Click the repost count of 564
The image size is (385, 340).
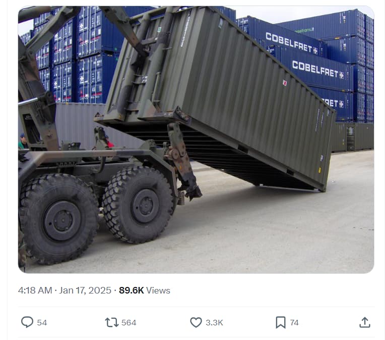(129, 322)
